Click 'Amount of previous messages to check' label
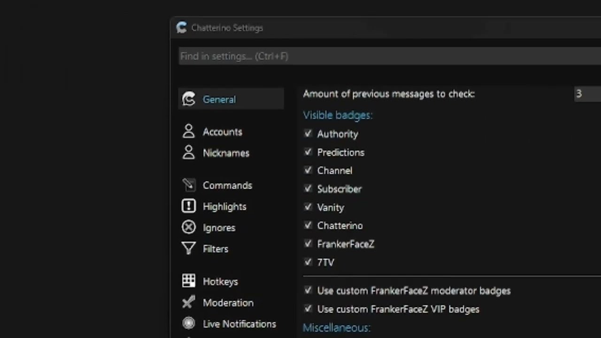 [x=389, y=94]
